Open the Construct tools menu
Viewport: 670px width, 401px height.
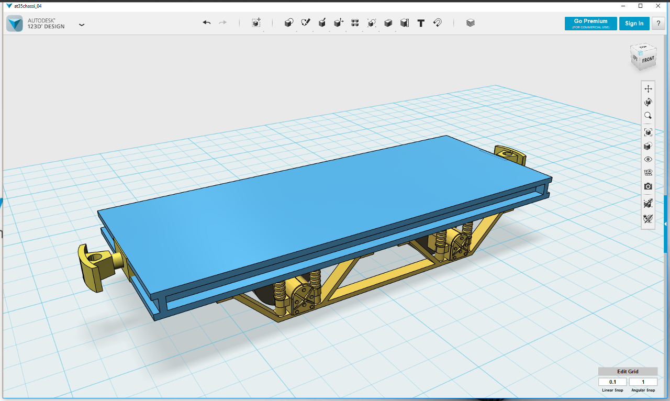point(322,23)
